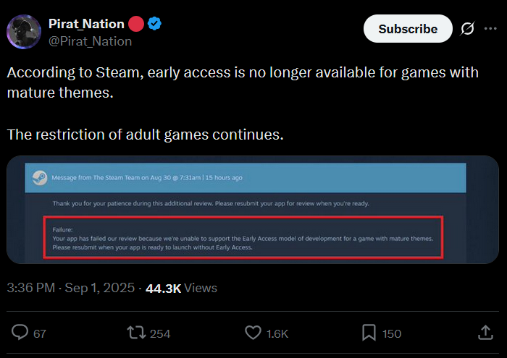The image size is (507, 358).
Task: Click the red circle next to Pirat_Nation
Action: 136,24
